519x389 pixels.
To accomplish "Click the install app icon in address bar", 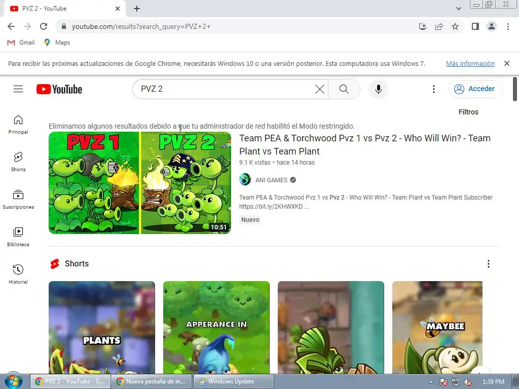I will 423,26.
